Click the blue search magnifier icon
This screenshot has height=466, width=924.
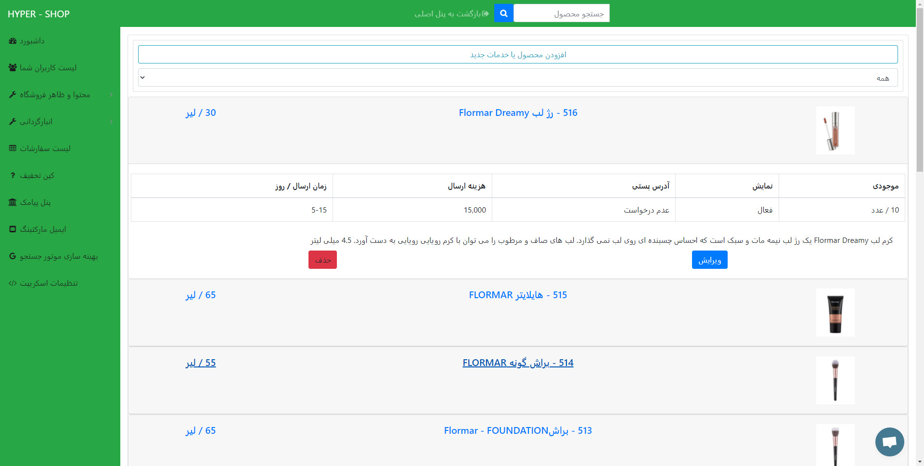point(503,13)
